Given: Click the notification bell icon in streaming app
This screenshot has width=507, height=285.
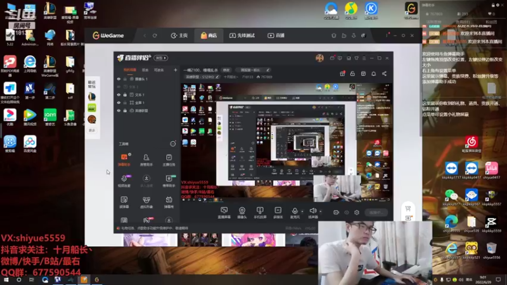Looking at the screenshot, I should (x=373, y=73).
